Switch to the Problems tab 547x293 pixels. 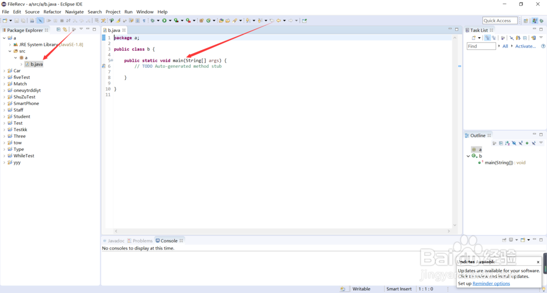pos(140,241)
